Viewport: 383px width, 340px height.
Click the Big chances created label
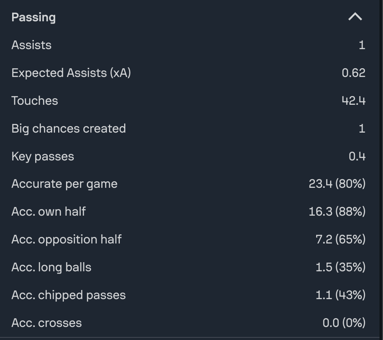tap(68, 128)
